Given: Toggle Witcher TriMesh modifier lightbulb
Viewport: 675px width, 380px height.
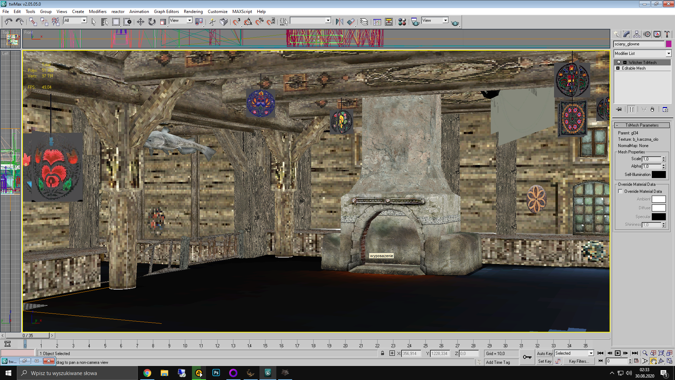Looking at the screenshot, I should point(619,63).
